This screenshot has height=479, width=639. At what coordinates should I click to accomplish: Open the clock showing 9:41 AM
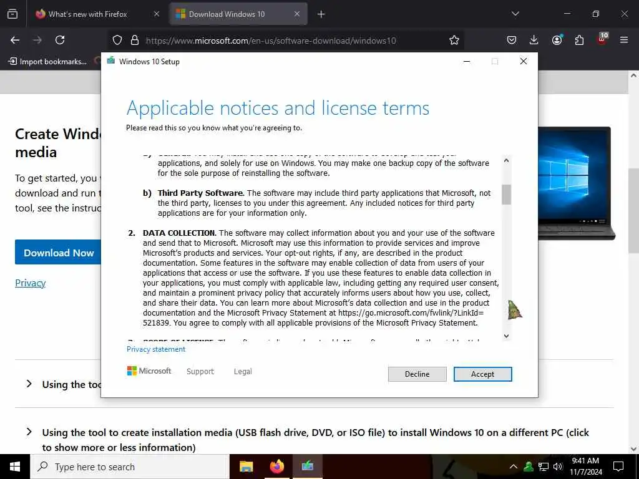[x=585, y=467]
